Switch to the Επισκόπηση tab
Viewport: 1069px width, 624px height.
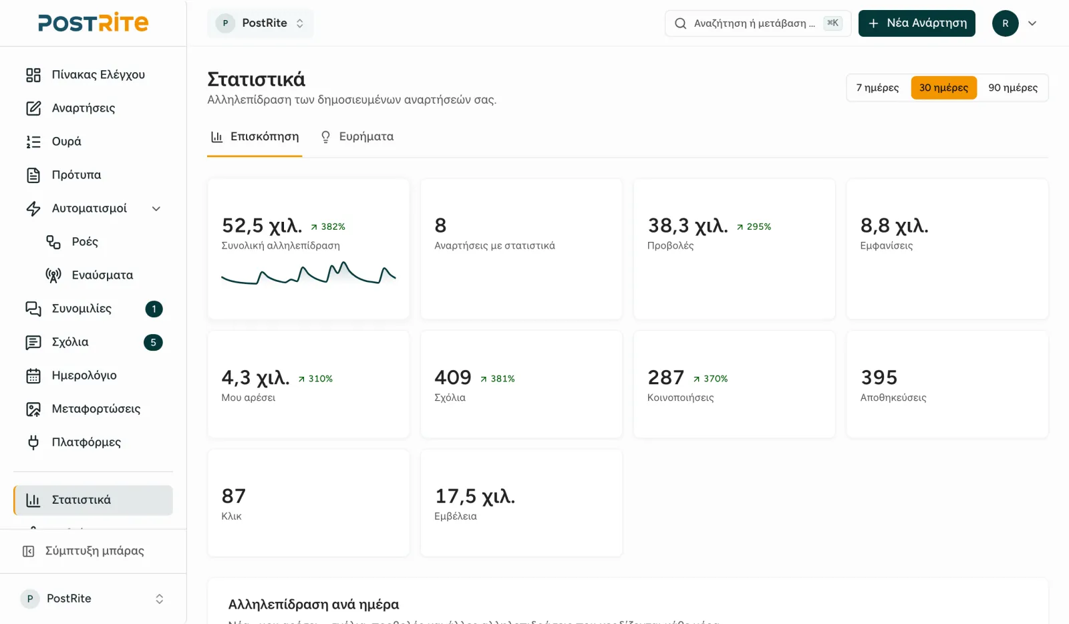(255, 137)
